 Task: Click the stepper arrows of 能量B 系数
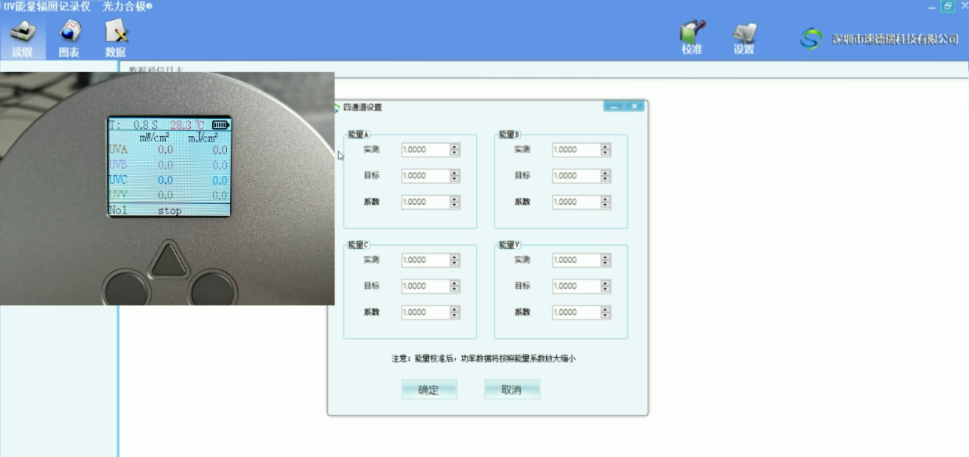[x=606, y=202]
